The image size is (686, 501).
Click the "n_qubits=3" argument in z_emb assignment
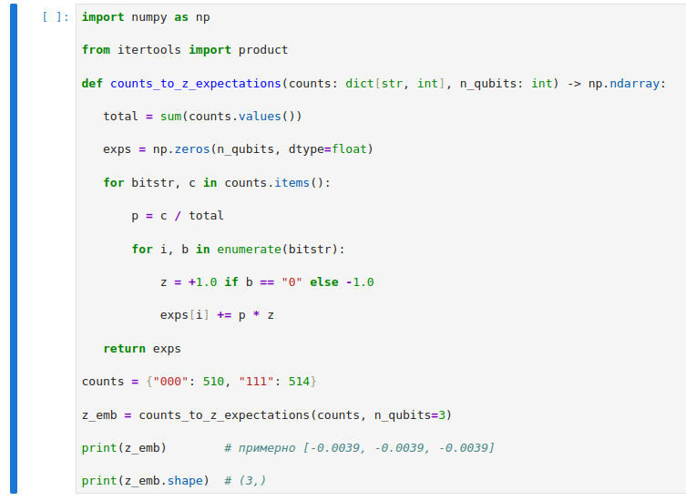409,414
